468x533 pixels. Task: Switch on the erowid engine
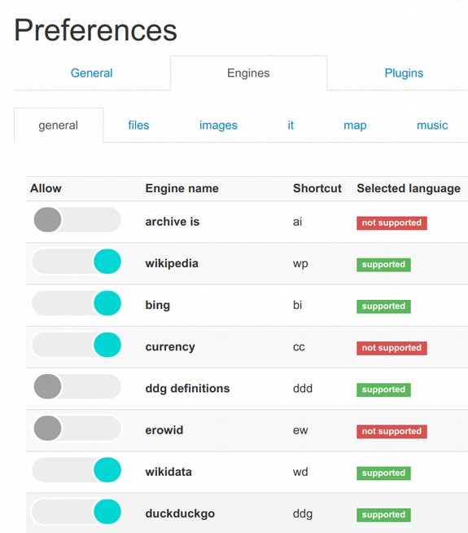(x=77, y=429)
